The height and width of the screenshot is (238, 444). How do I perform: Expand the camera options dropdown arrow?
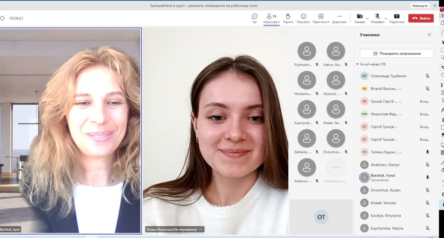(367, 18)
